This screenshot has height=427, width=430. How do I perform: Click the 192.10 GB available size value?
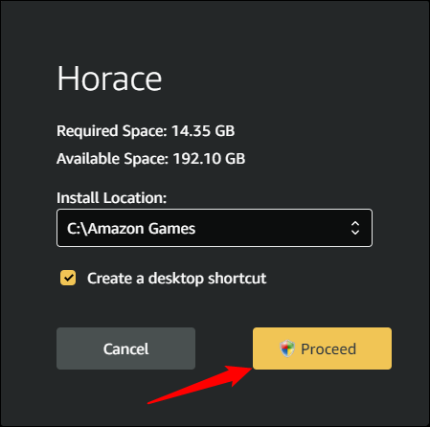coord(209,159)
